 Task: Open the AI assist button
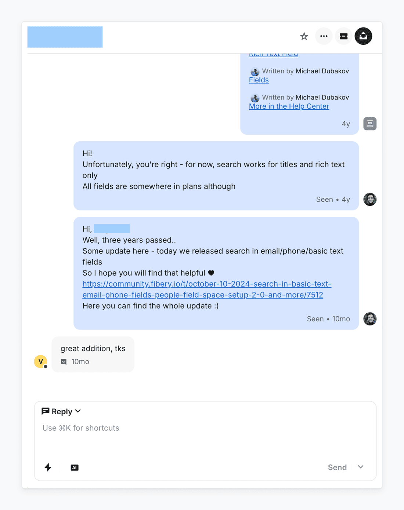75,467
